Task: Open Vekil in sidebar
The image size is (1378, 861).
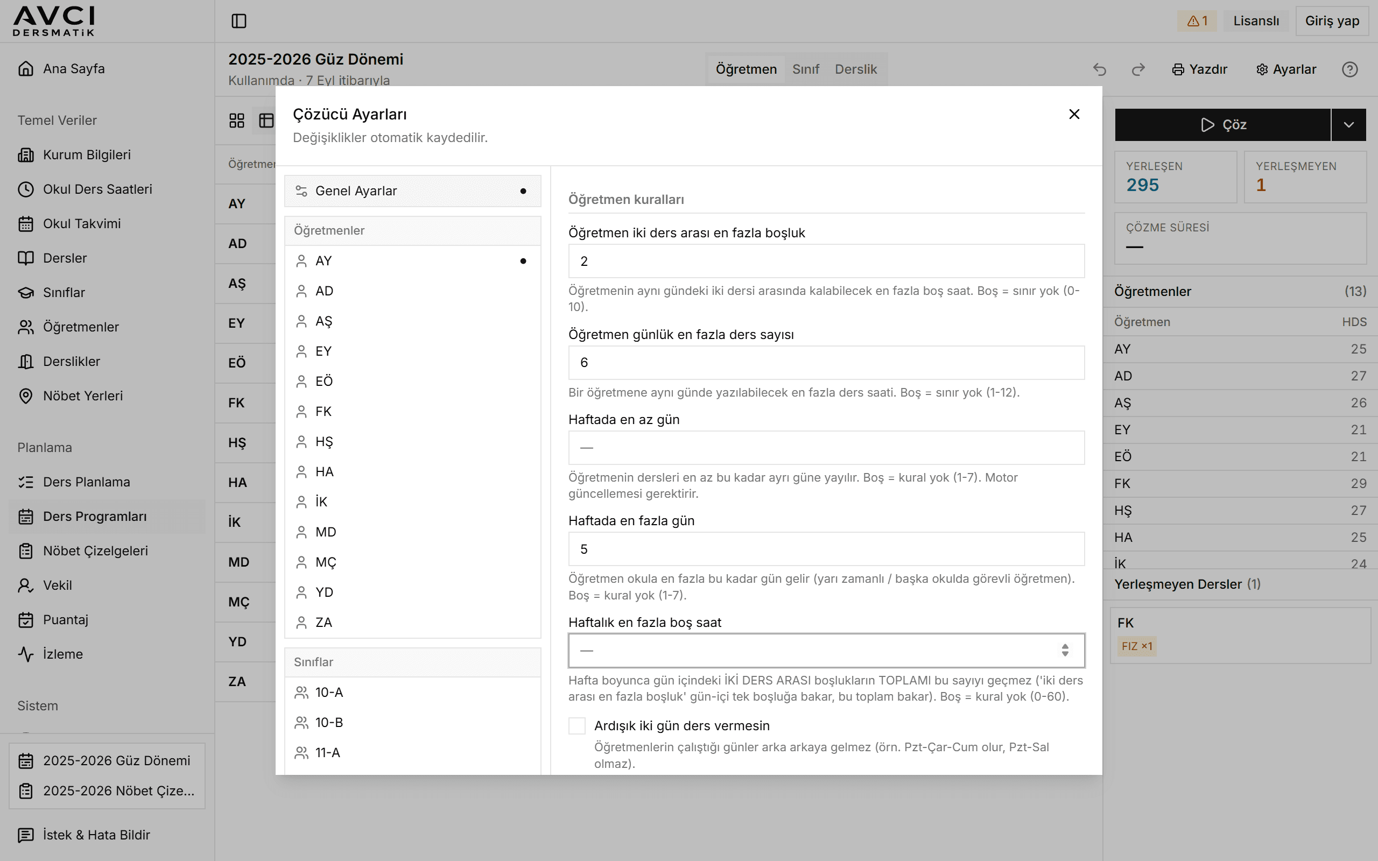Action: [107, 585]
